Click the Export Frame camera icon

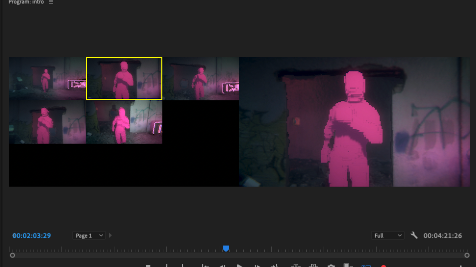pos(331,266)
